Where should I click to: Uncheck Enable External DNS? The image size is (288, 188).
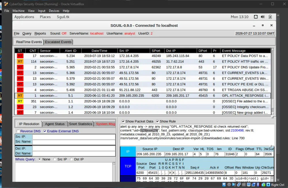point(45,131)
